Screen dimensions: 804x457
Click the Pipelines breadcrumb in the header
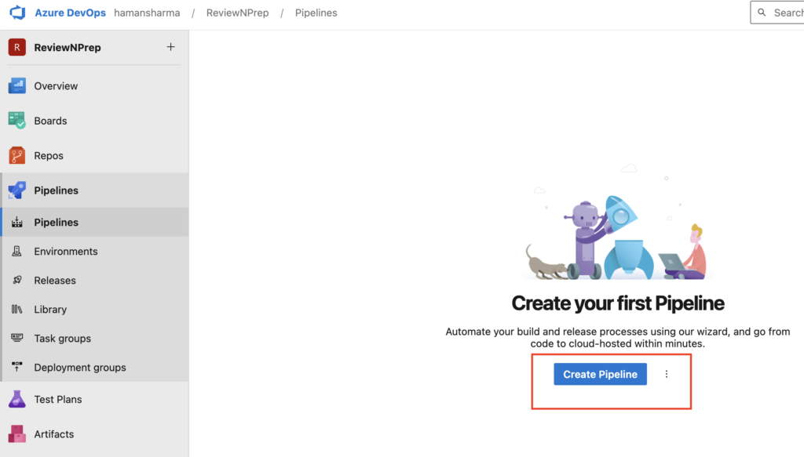coord(316,13)
